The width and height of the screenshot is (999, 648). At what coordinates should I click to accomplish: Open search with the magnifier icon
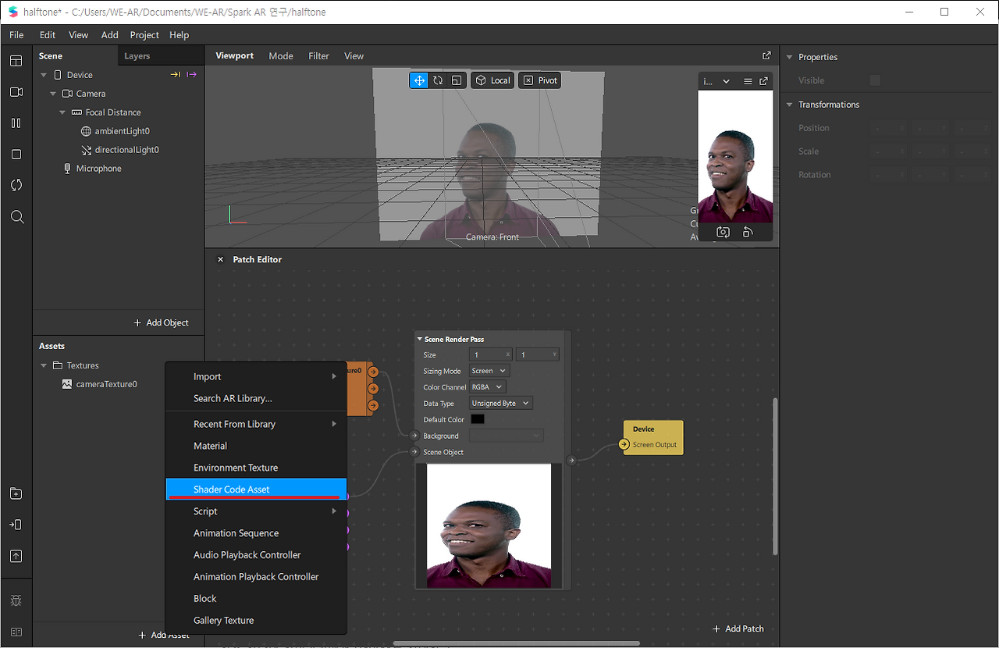click(x=16, y=217)
